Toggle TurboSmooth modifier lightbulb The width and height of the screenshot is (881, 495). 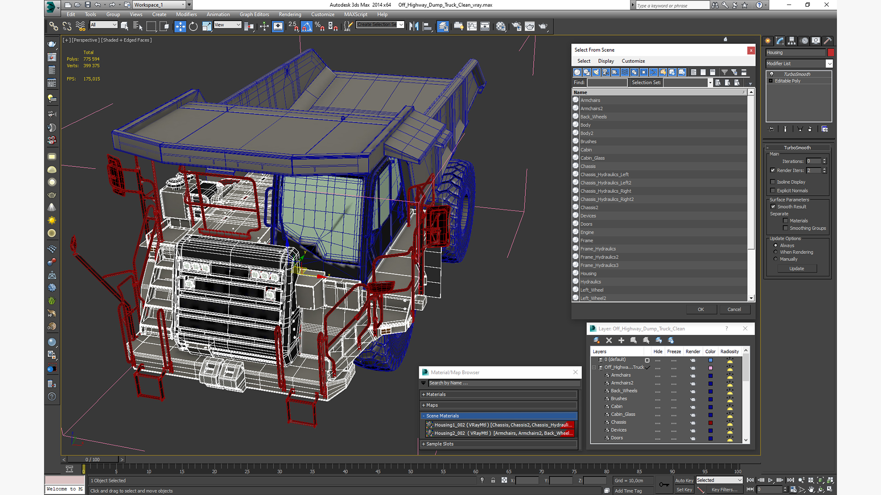[772, 74]
